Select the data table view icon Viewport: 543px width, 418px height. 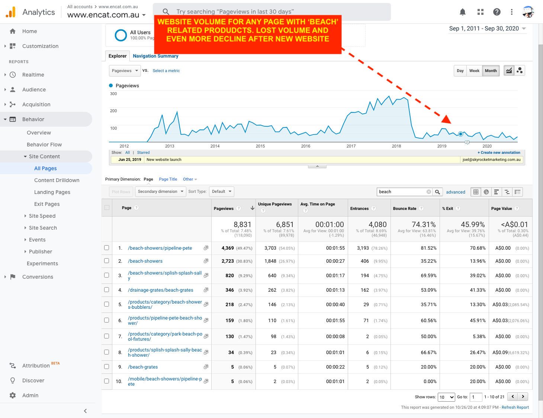click(x=476, y=192)
